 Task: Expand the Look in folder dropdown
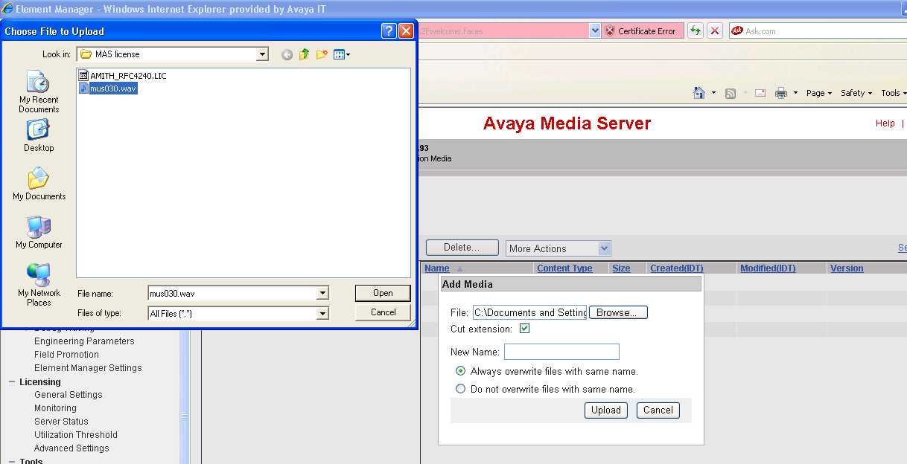tap(262, 54)
